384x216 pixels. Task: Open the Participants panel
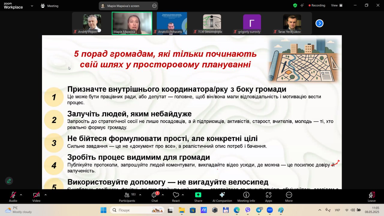click(x=127, y=196)
